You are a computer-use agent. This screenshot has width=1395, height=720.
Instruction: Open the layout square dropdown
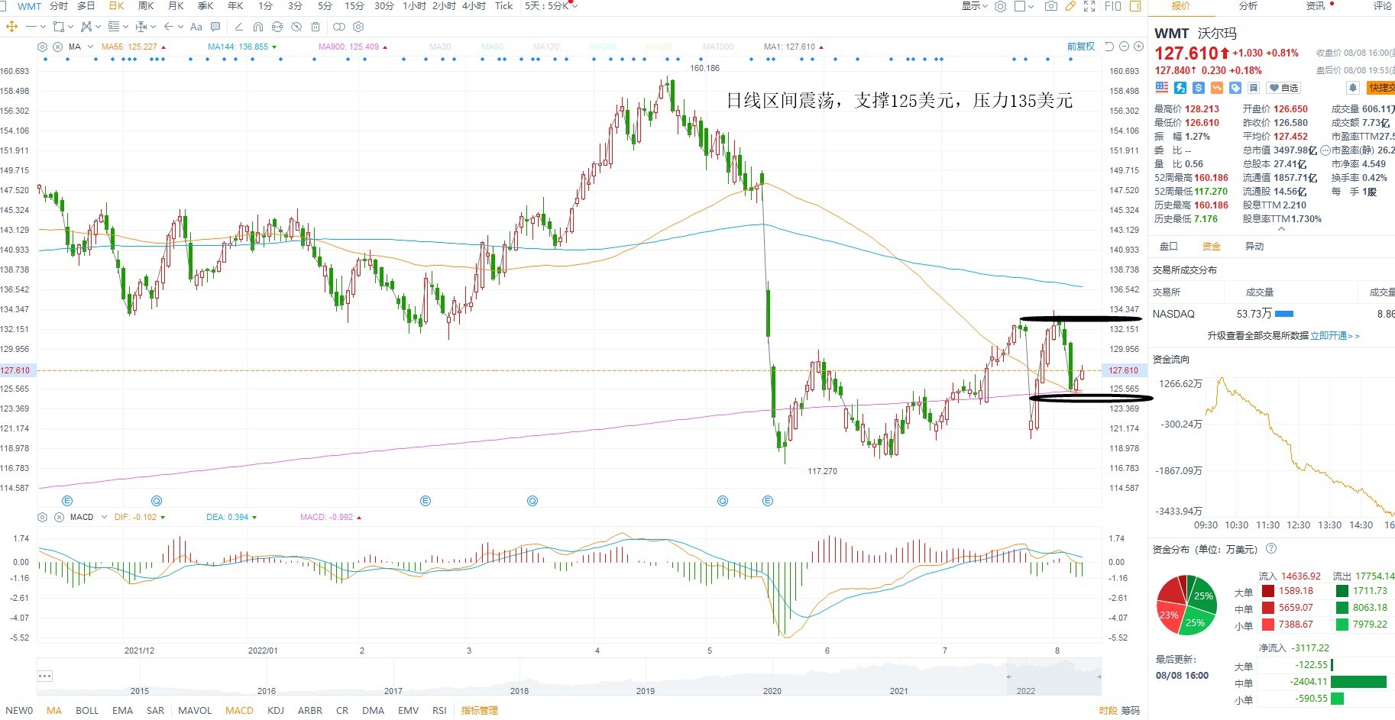click(x=1024, y=6)
